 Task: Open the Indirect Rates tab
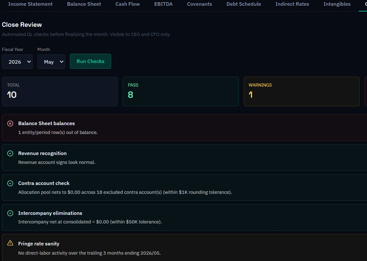292,4
